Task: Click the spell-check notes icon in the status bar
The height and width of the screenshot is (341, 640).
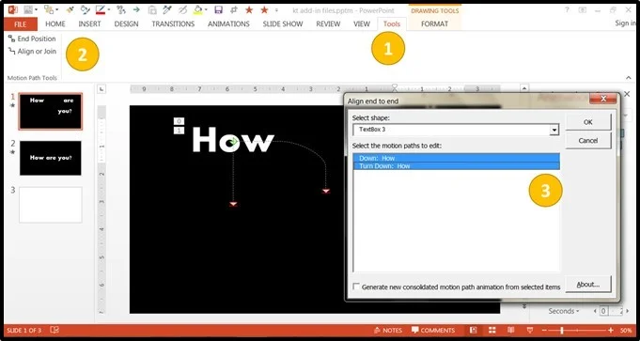Action: (54, 330)
